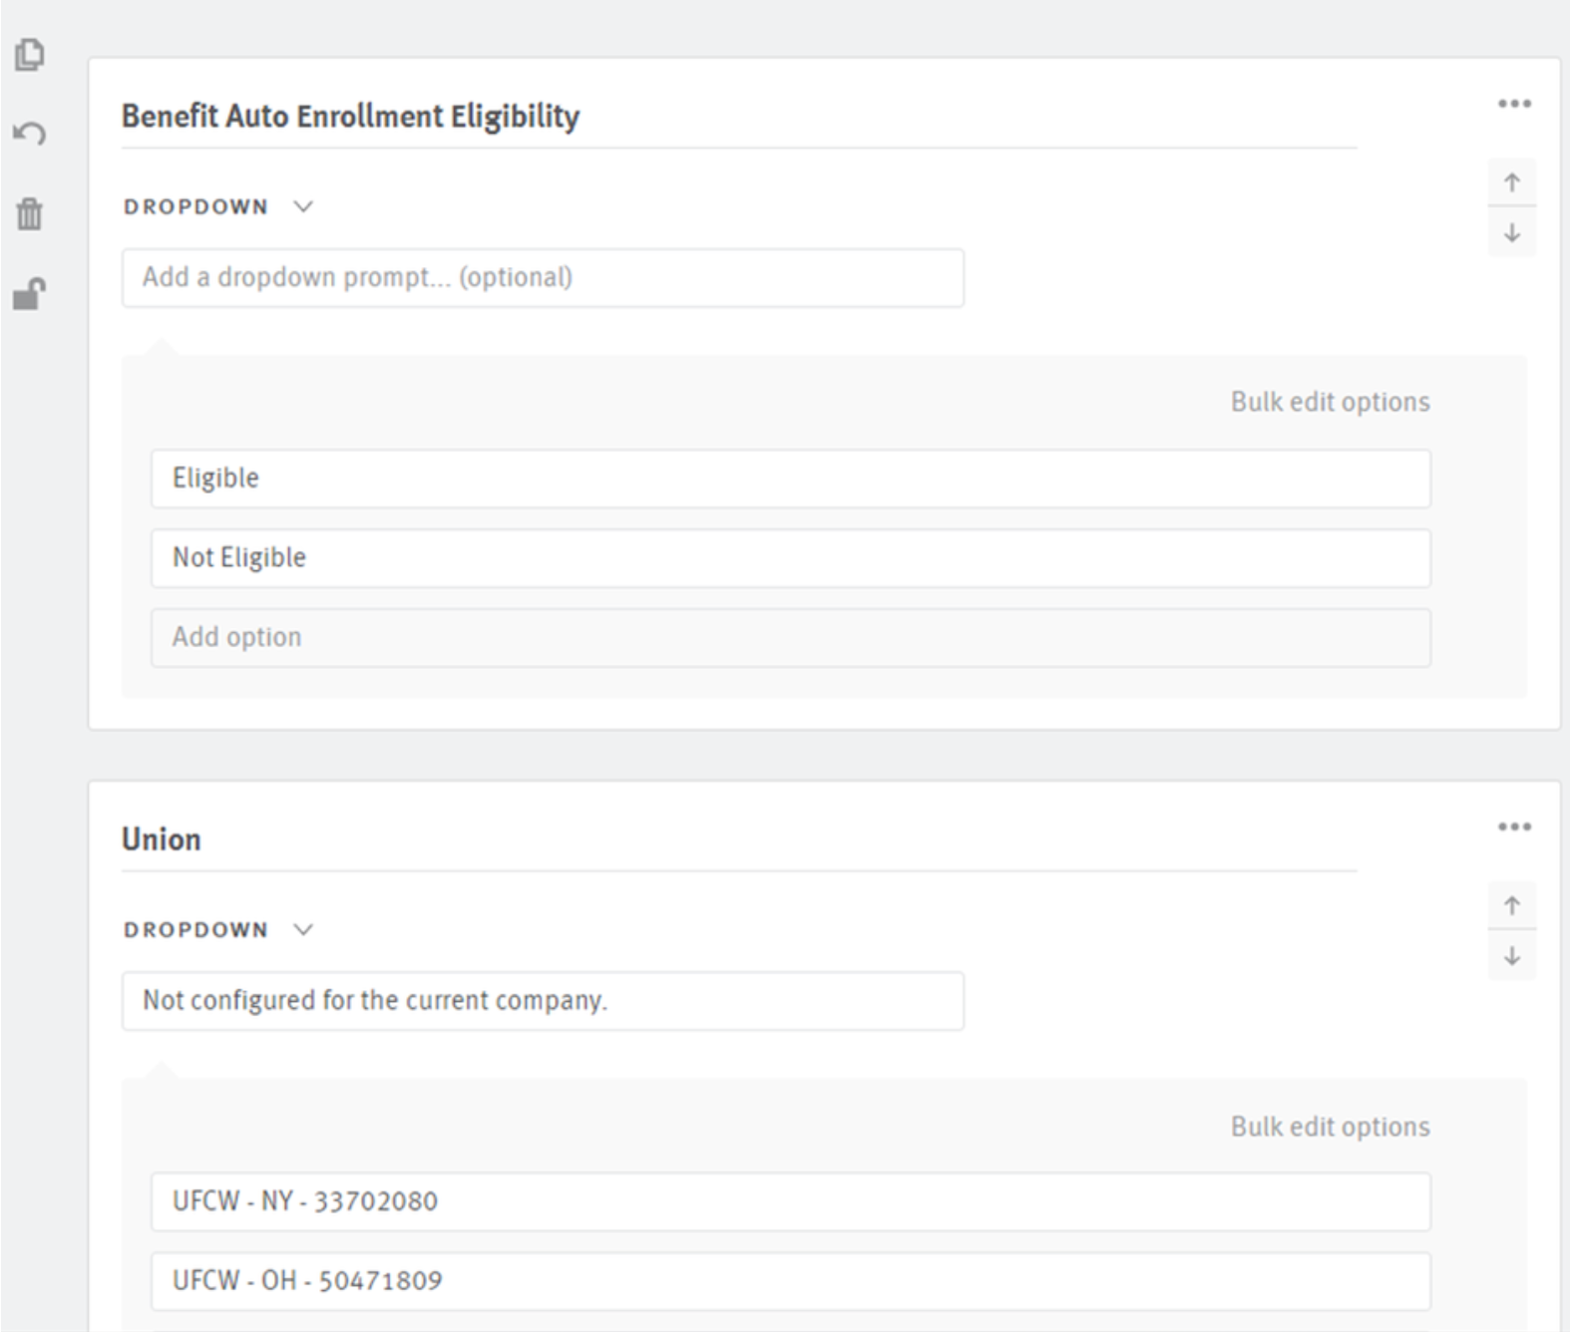The width and height of the screenshot is (1570, 1332).
Task: Move Benefit Auto Enrollment Eligibility field up
Action: [x=1511, y=182]
